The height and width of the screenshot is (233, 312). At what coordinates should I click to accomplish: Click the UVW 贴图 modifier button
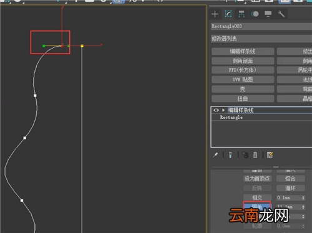pyautogui.click(x=243, y=79)
